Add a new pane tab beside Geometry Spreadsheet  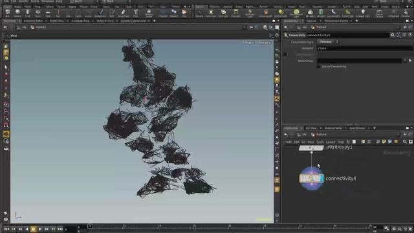tap(155, 21)
